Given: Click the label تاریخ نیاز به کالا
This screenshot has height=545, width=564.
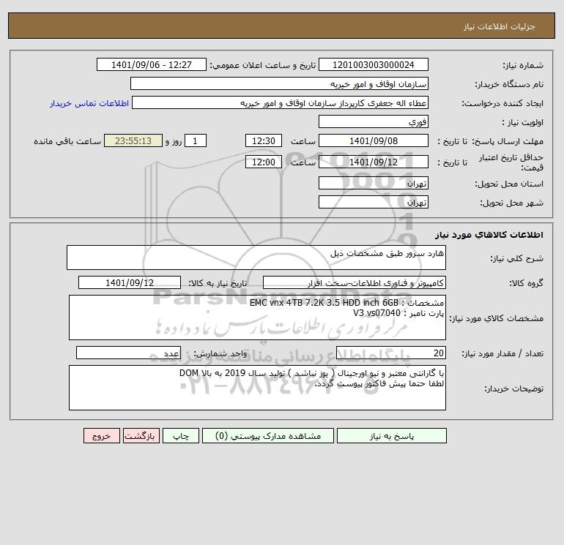Looking at the screenshot, I should (218, 283).
